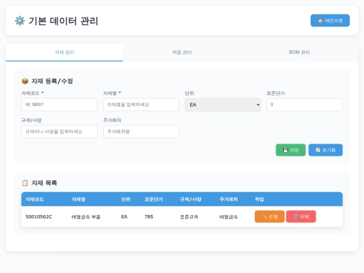Click the 규격/사양 input box
The height and width of the screenshot is (273, 364).
[59, 131]
